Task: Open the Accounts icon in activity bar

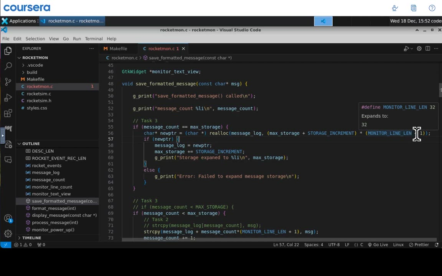Action: coord(8,219)
